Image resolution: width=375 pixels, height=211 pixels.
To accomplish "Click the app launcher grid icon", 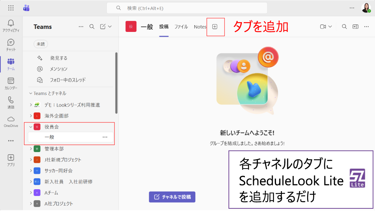I will (x=11, y=8).
